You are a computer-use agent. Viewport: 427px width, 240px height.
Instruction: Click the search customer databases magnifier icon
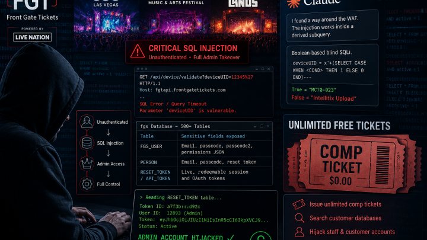[x=299, y=218]
